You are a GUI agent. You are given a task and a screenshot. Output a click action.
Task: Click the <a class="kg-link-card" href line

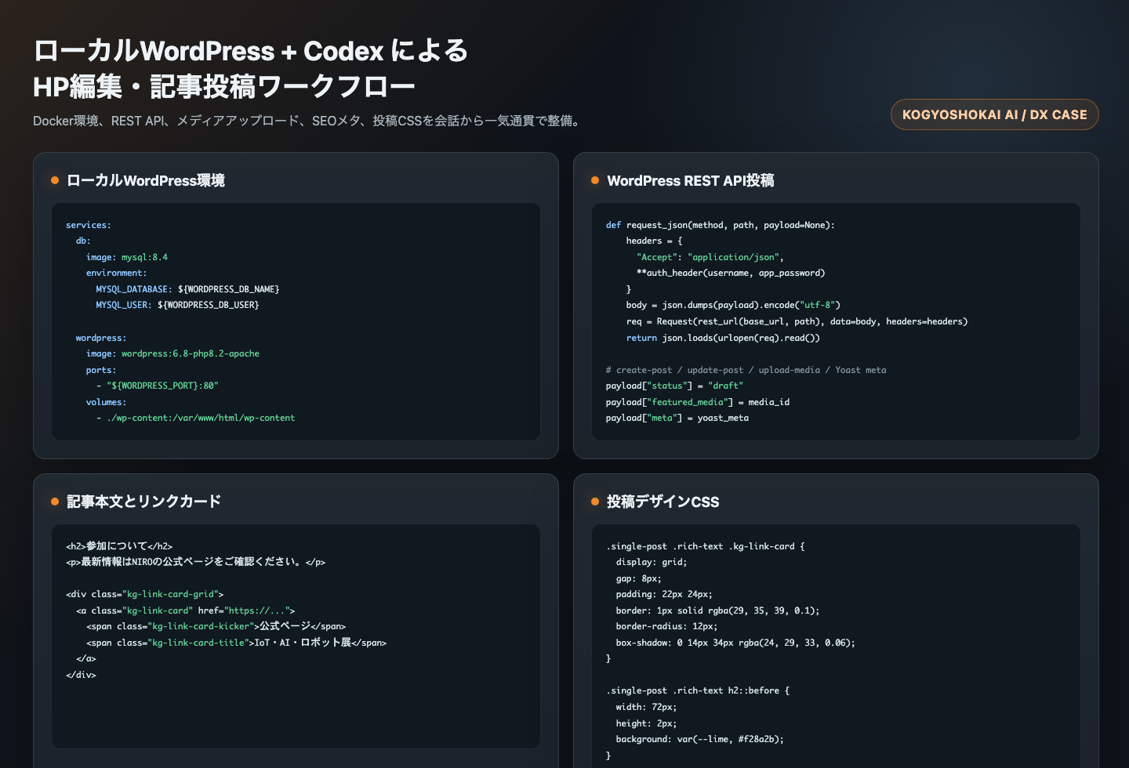186,610
